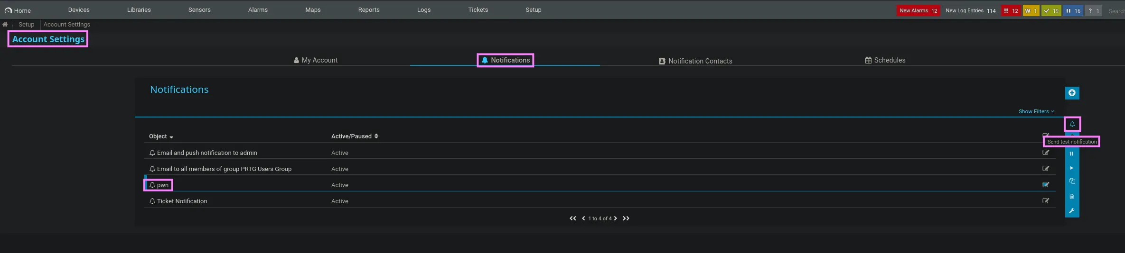Edit the pwn notification row
The width and height of the screenshot is (1125, 253).
pos(1045,185)
